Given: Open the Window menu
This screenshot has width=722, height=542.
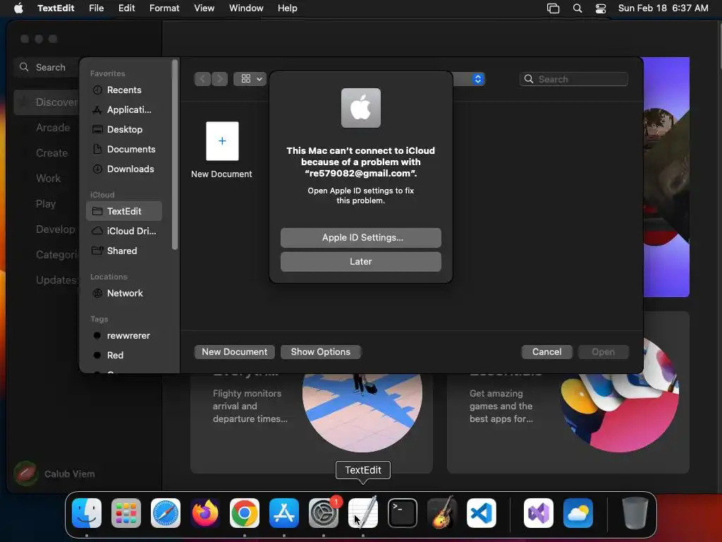Looking at the screenshot, I should (x=246, y=8).
